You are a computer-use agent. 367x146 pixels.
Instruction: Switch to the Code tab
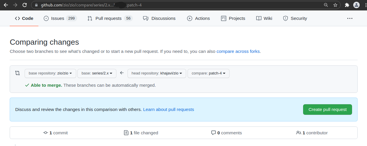[24, 18]
